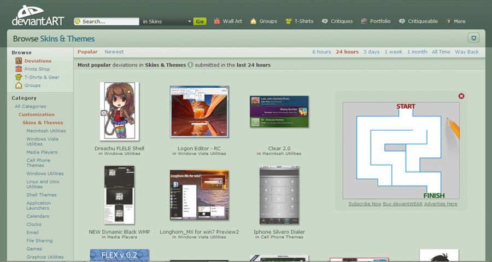Click the Search input field
Image resolution: width=492 pixels, height=262 pixels.
[107, 21]
